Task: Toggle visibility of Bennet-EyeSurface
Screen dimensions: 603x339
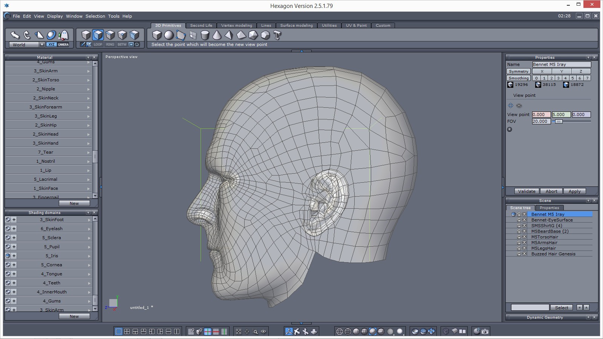Action: point(524,220)
